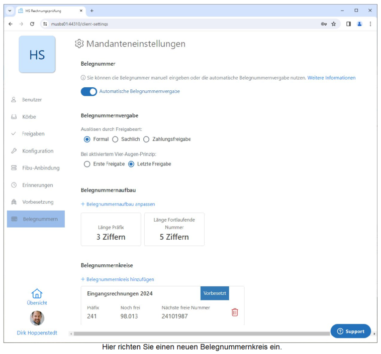Viewport: 381px width, 354px height.
Task: Click the horizontal scrollbar at the bottom
Action: pyautogui.click(x=201, y=333)
